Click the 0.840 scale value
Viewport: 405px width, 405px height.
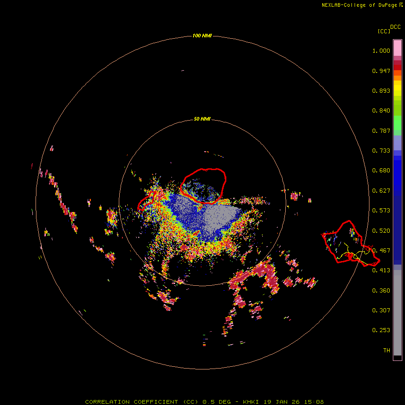pos(381,111)
